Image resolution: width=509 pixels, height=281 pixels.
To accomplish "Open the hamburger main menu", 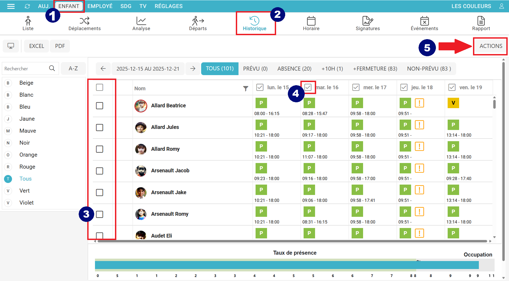I will click(x=11, y=6).
